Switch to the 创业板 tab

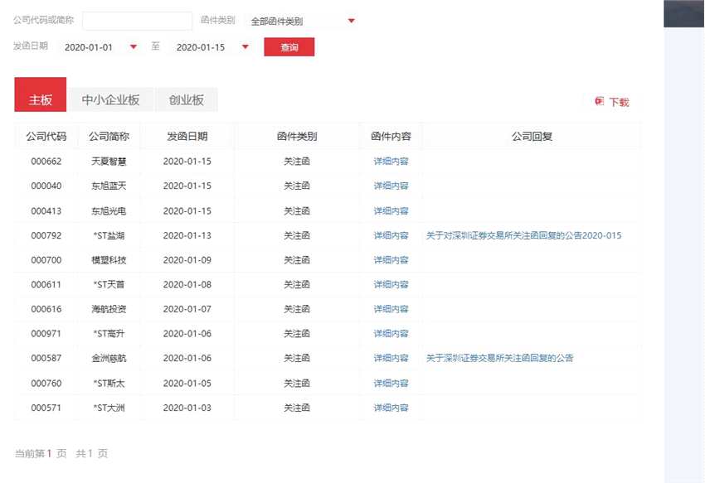tap(187, 99)
